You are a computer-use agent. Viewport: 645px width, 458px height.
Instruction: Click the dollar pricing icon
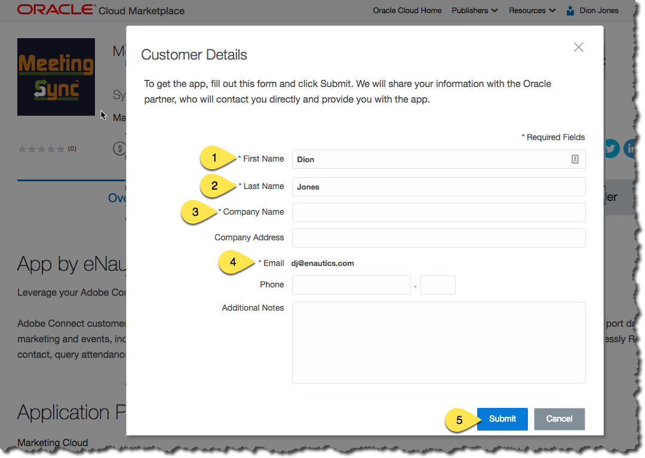119,148
